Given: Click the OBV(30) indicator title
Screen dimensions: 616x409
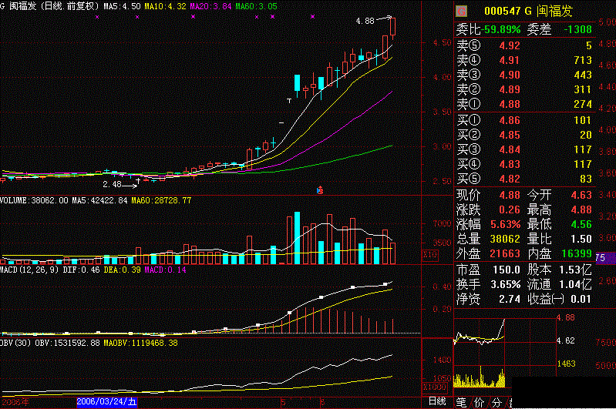Looking at the screenshot, I should click(15, 343).
